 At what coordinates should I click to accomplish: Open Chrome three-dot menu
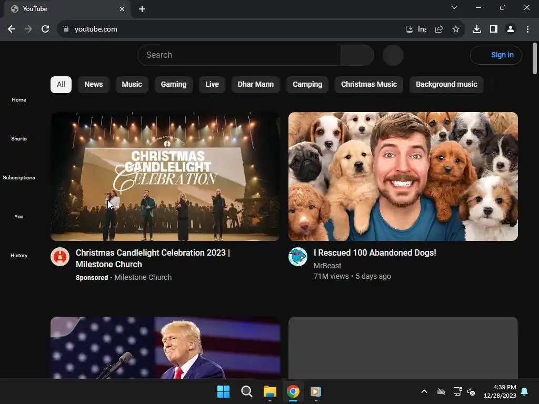pyautogui.click(x=527, y=29)
